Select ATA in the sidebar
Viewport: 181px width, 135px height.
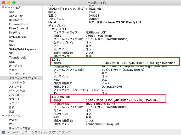12,12
